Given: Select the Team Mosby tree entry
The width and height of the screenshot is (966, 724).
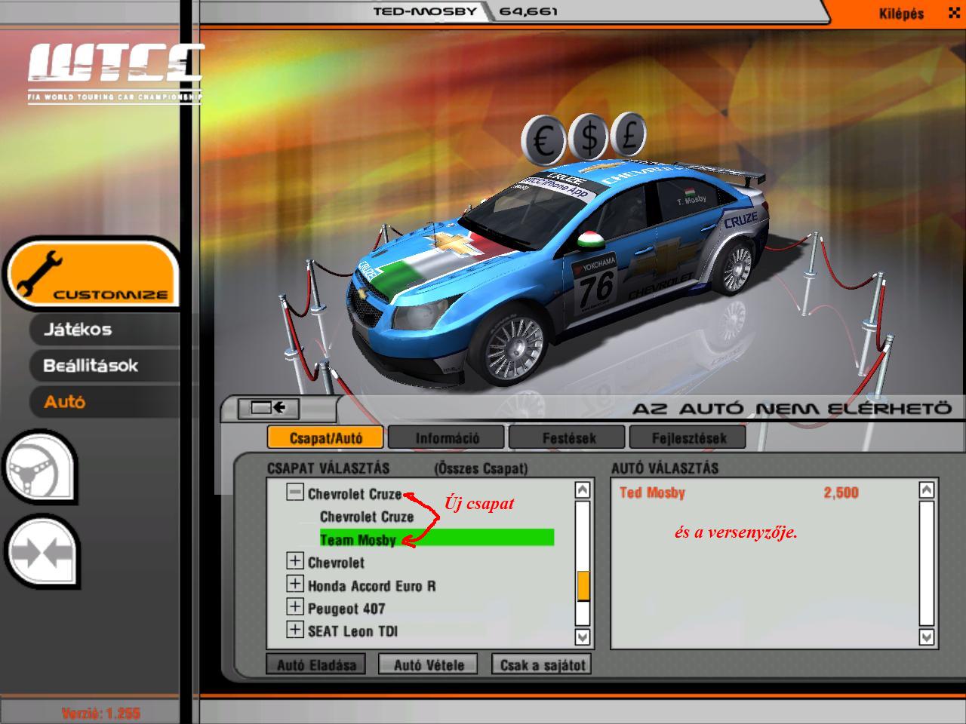Looking at the screenshot, I should 437,539.
